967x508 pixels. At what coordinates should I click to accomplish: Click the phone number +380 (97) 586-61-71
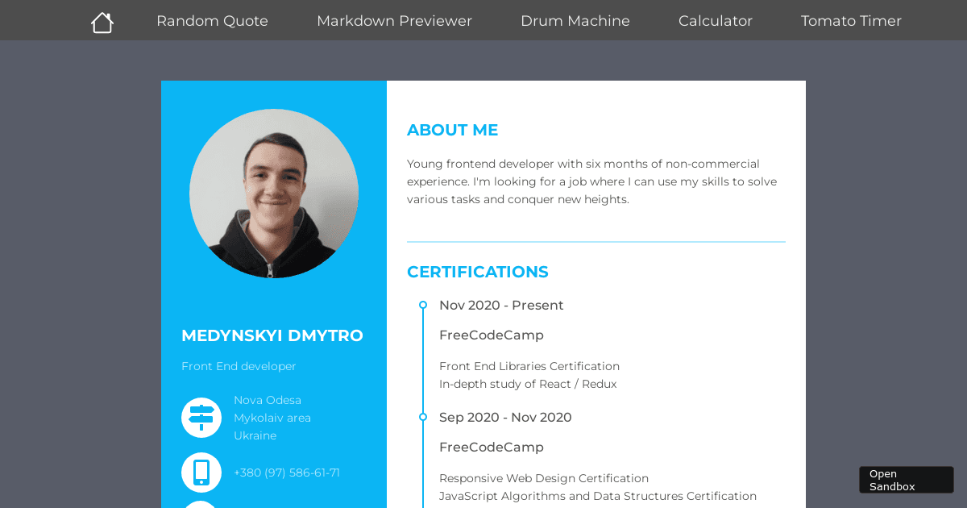287,473
